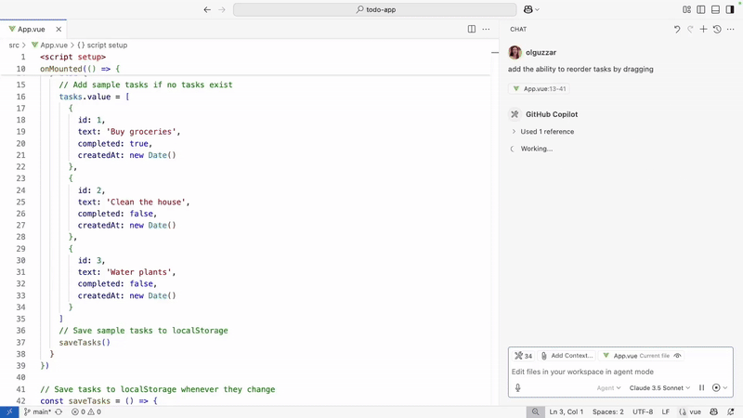Toggle the secondary side bar

(x=730, y=9)
